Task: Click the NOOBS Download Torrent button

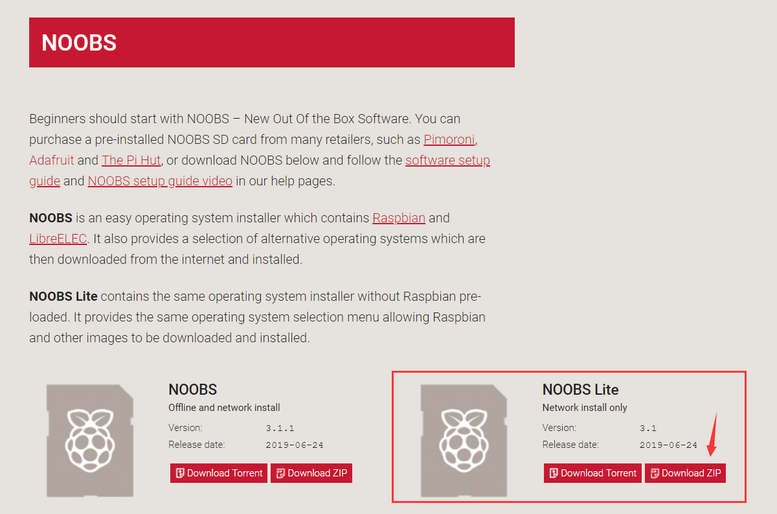Action: click(219, 473)
